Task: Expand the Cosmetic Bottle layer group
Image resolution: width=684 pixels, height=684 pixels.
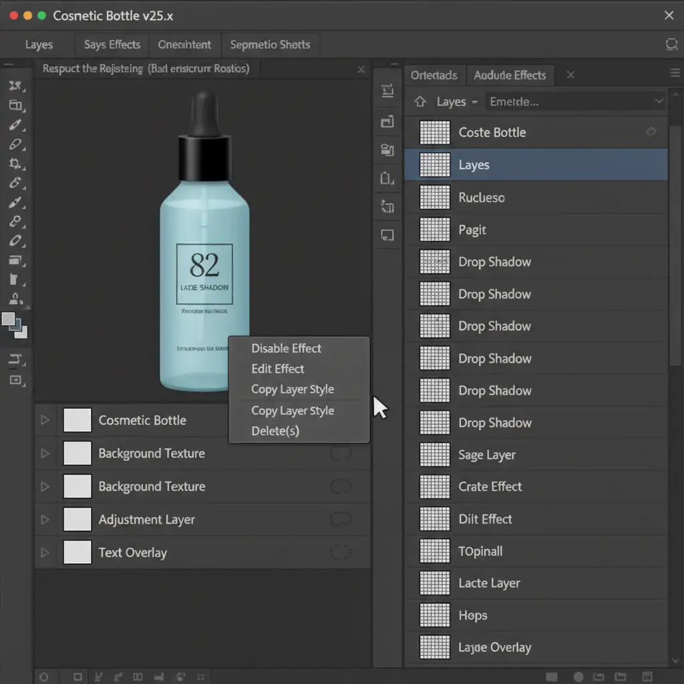Action: pyautogui.click(x=45, y=420)
